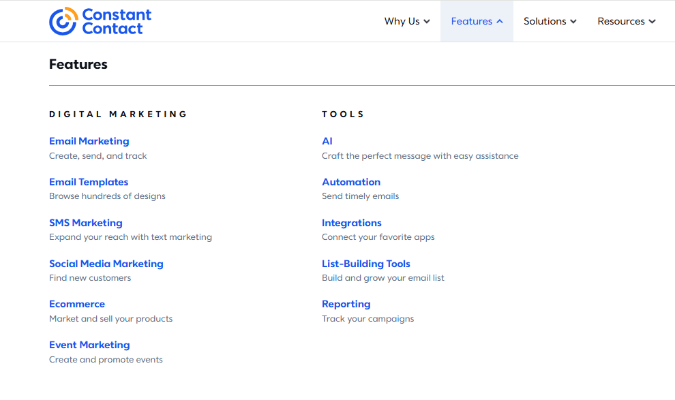Open the Reporting link
Screen dimensions: 675x400
click(346, 304)
